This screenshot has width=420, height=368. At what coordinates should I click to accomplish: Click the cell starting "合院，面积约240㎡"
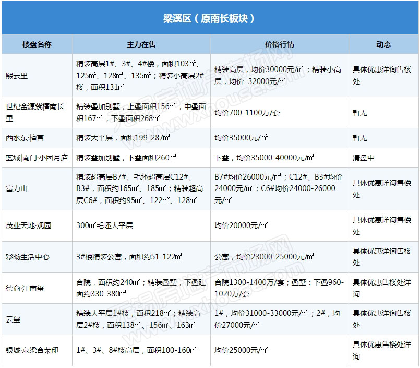(x=141, y=288)
